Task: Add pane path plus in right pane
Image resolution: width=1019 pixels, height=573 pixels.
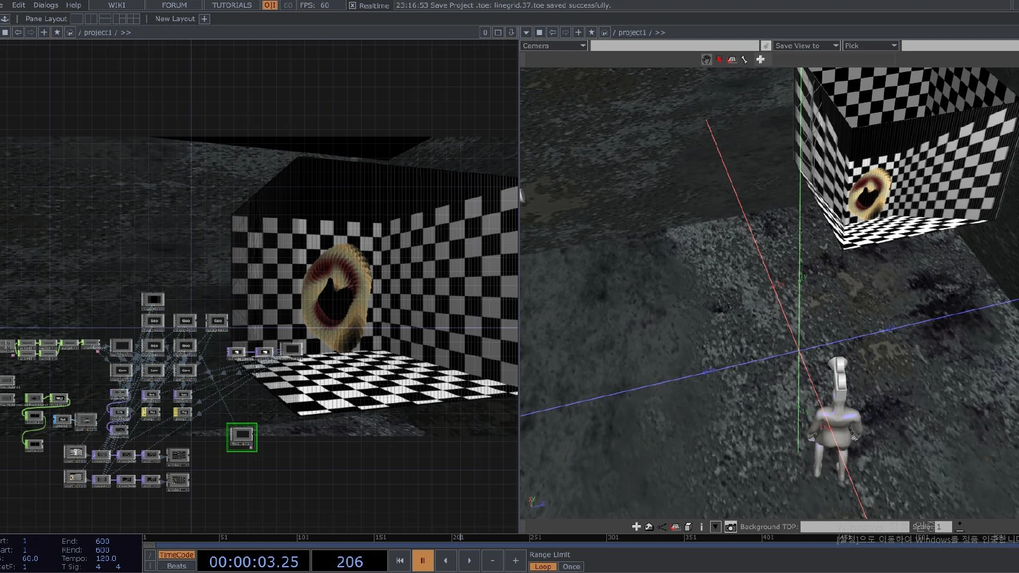Action: coord(578,32)
